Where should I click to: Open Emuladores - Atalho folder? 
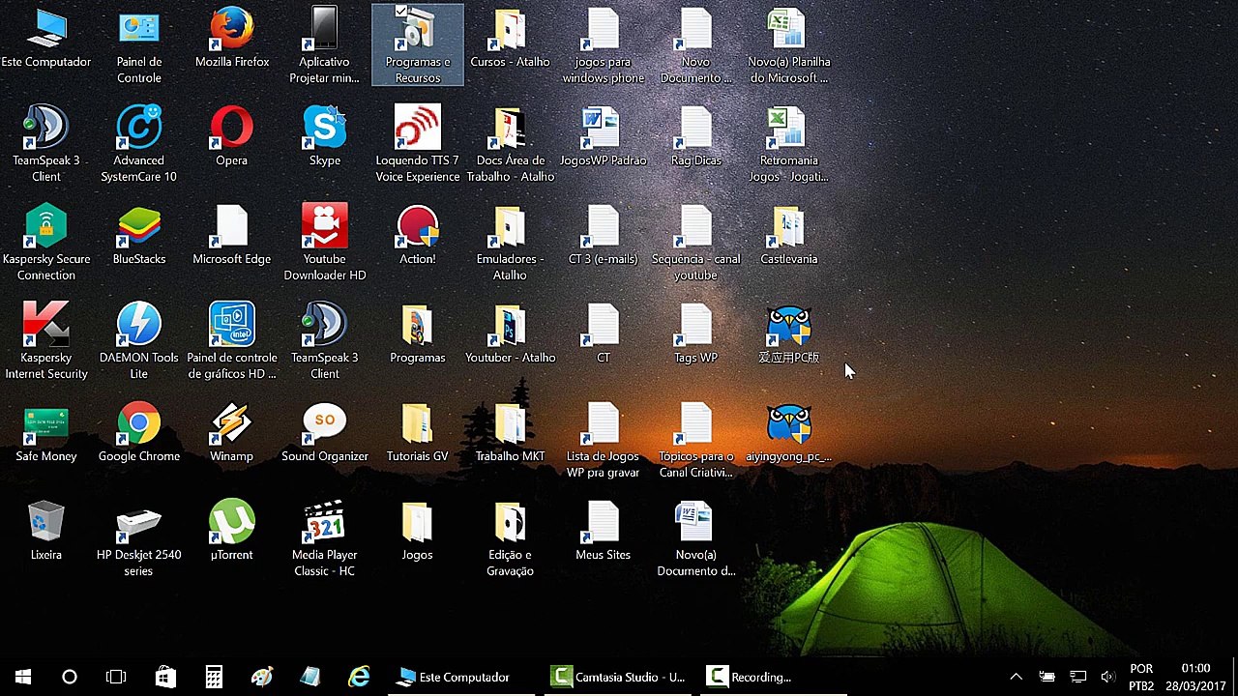tap(510, 243)
